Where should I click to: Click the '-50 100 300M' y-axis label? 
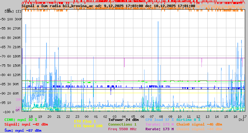(11, 19)
